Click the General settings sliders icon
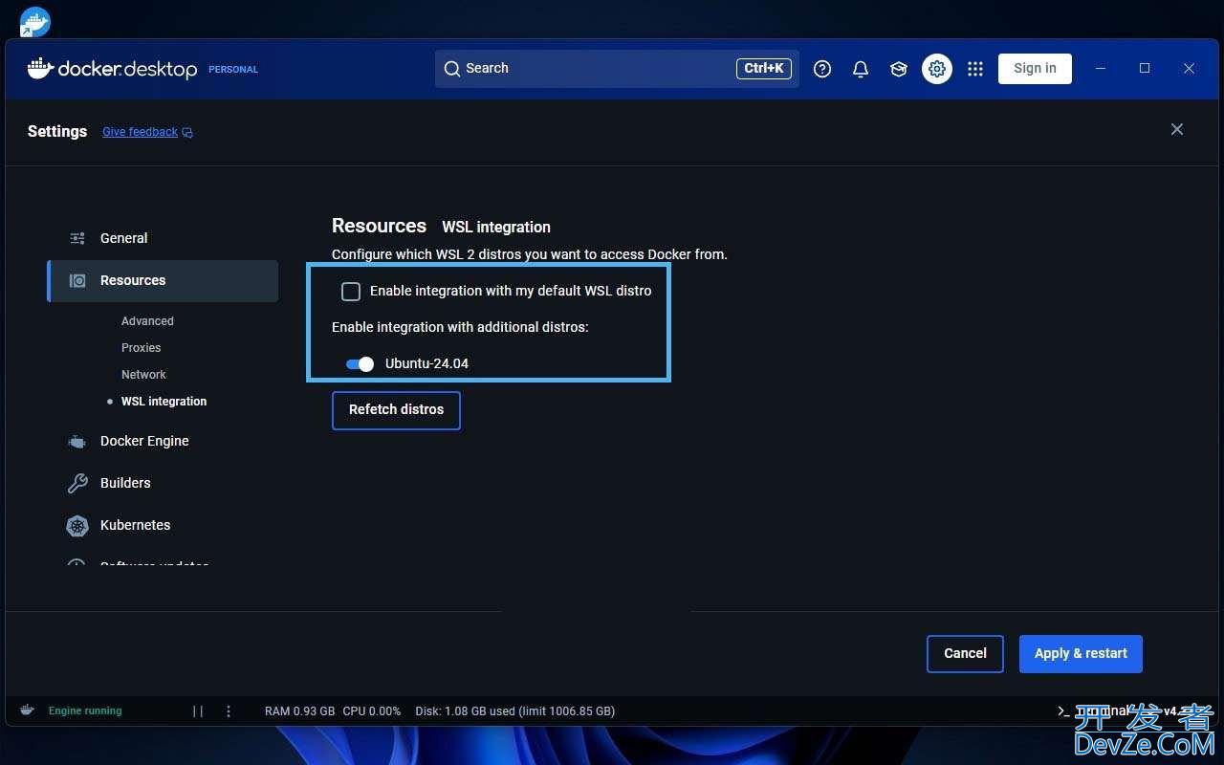 [77, 238]
